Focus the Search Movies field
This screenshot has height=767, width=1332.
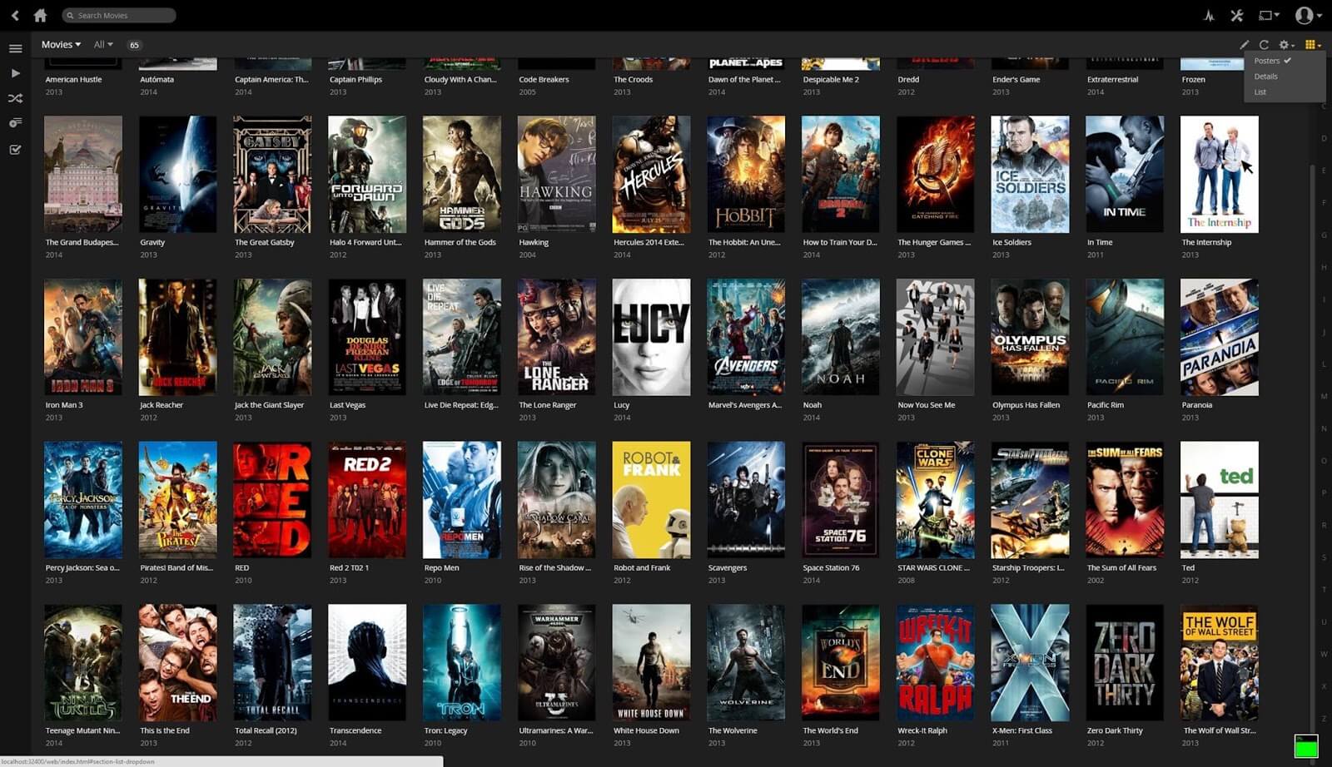(118, 15)
